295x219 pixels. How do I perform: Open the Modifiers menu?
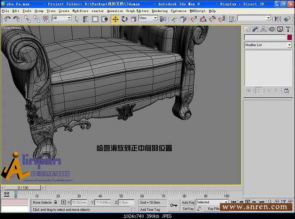[x=80, y=11]
